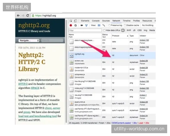Stop recording with the red record icon

[71, 25]
